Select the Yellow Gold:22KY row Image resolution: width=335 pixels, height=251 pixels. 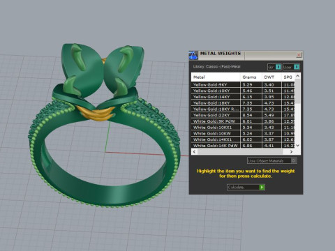click(243, 115)
